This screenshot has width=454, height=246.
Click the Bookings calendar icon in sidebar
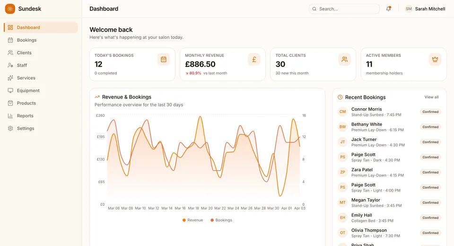pyautogui.click(x=10, y=40)
